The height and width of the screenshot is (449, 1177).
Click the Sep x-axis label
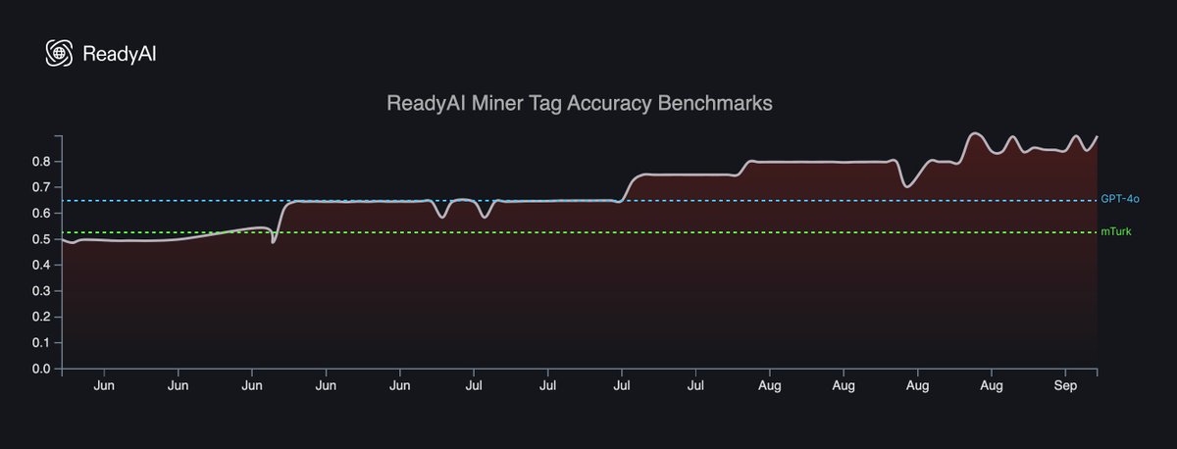click(1065, 387)
